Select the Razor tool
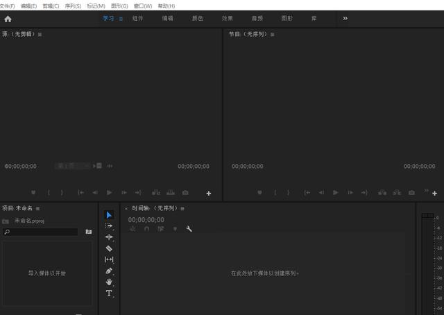The width and height of the screenshot is (444, 315). pos(109,248)
